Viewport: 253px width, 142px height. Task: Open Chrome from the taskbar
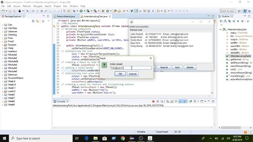point(123,138)
